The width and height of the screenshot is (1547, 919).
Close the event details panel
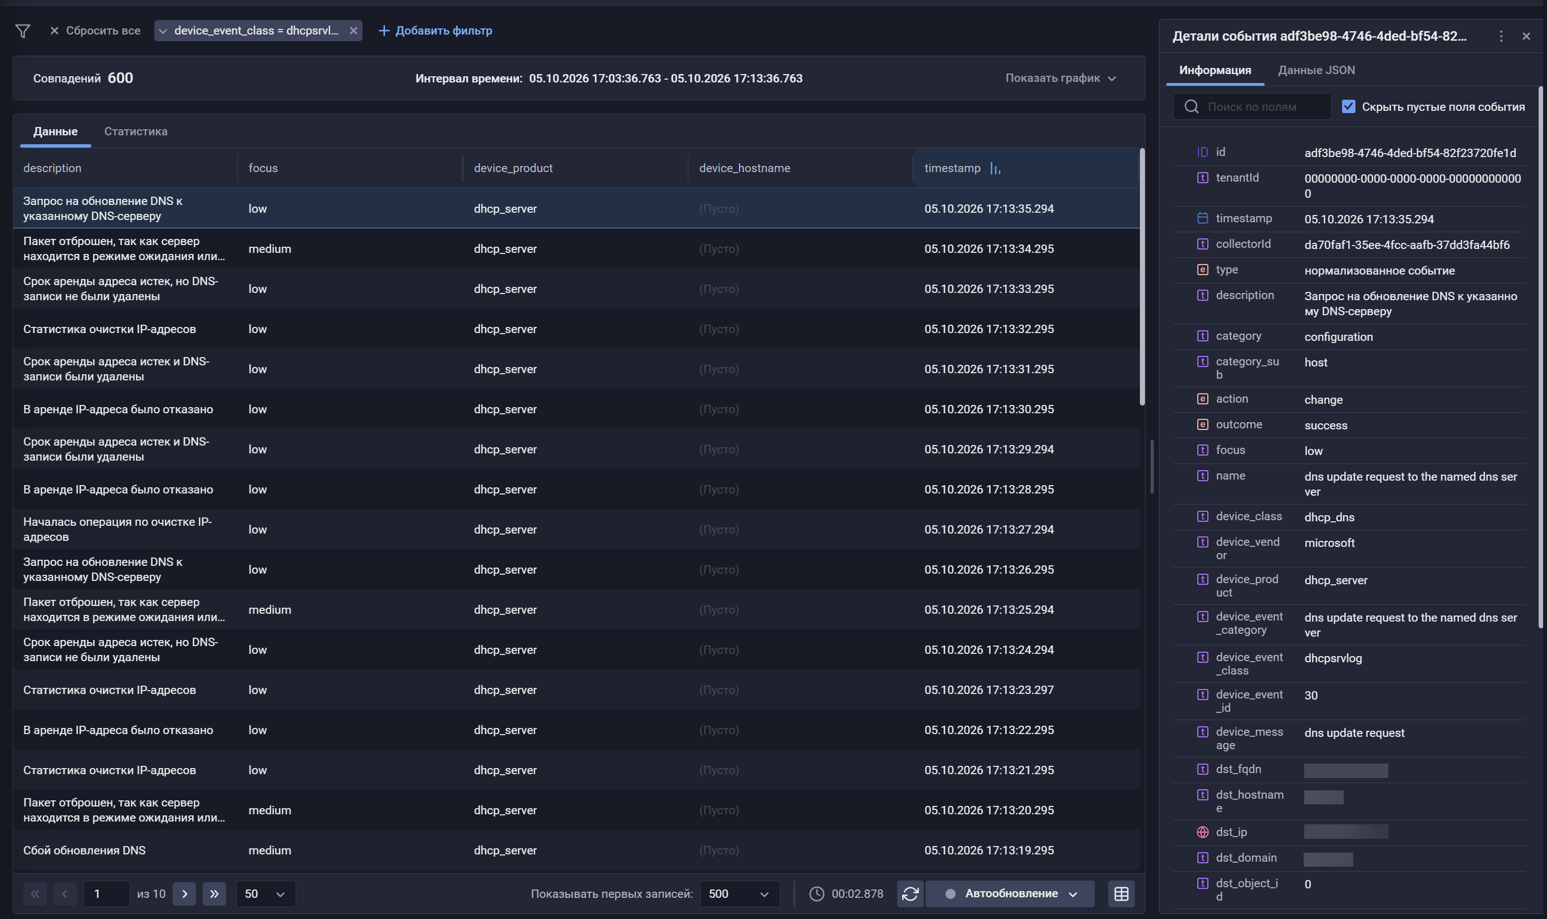[x=1526, y=37]
